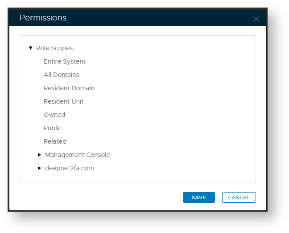Expand the deepnet2fa.com node arrow
Screen dimensions: 289x233
pyautogui.click(x=40, y=168)
